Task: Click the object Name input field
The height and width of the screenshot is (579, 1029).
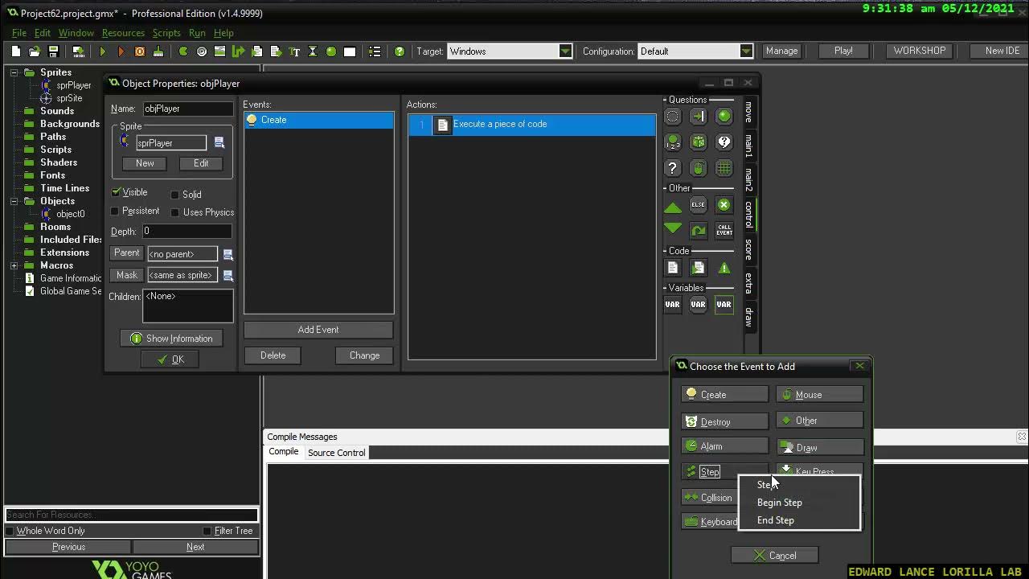Action: click(x=187, y=109)
